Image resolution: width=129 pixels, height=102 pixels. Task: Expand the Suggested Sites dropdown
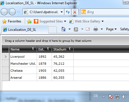(65, 21)
